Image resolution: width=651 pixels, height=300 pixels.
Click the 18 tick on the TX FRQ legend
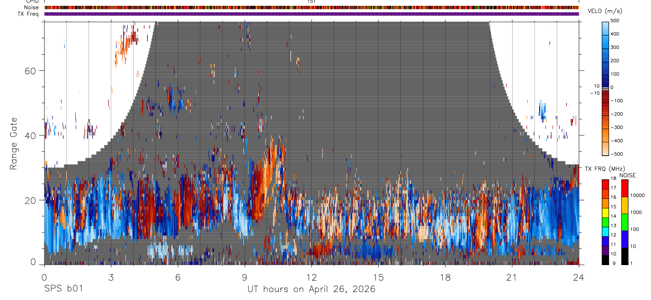pyautogui.click(x=613, y=179)
